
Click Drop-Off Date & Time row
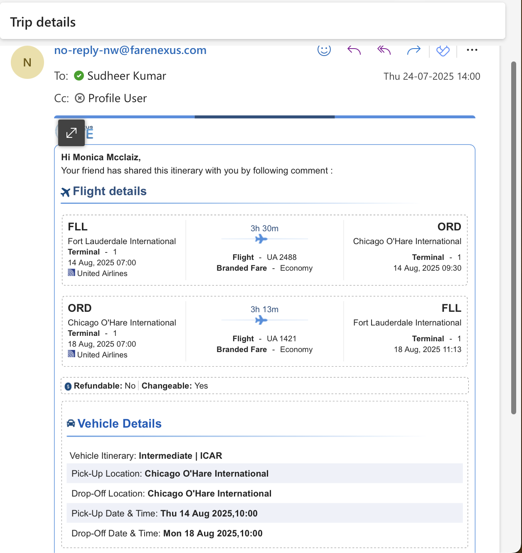264,533
